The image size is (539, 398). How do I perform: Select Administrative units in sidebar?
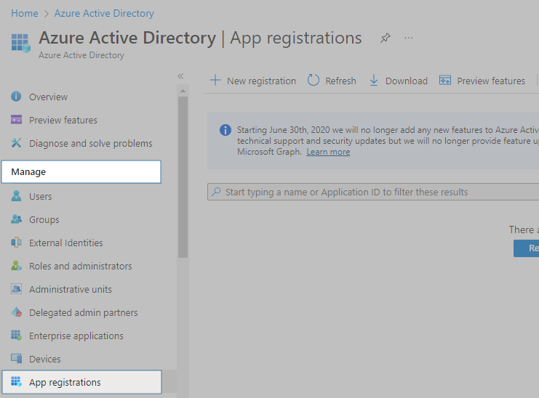point(70,289)
